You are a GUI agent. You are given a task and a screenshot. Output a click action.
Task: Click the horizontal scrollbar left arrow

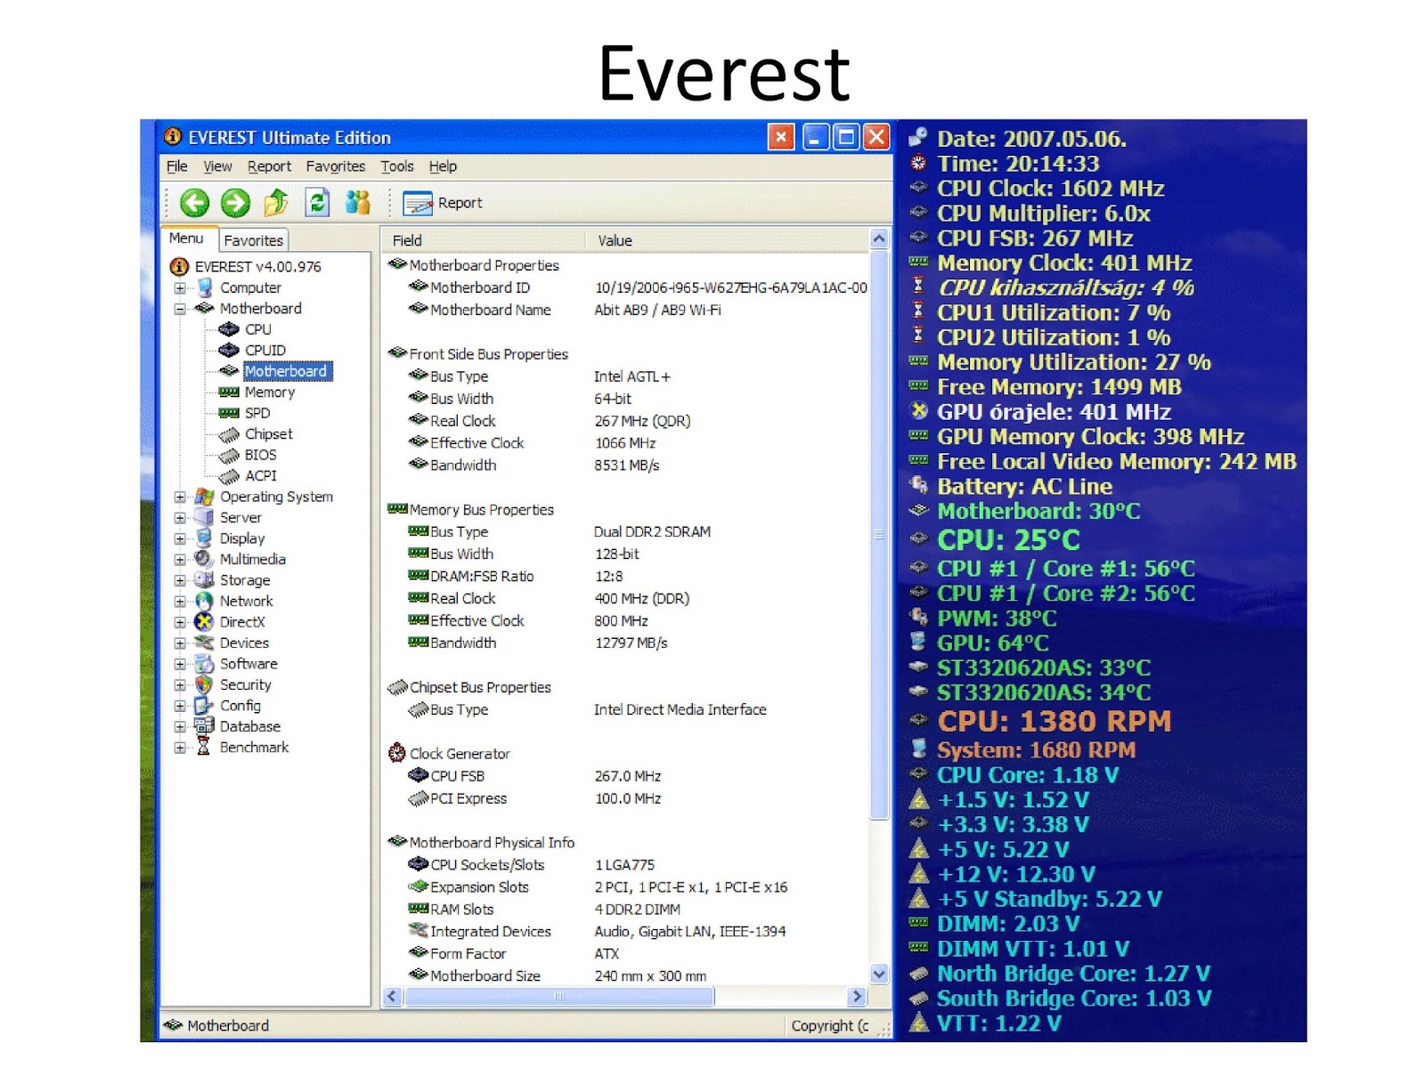392,997
